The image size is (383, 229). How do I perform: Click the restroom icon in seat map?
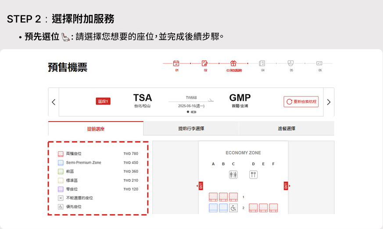pos(233,175)
